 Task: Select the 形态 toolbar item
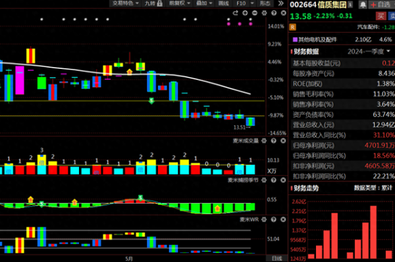[265, 3]
